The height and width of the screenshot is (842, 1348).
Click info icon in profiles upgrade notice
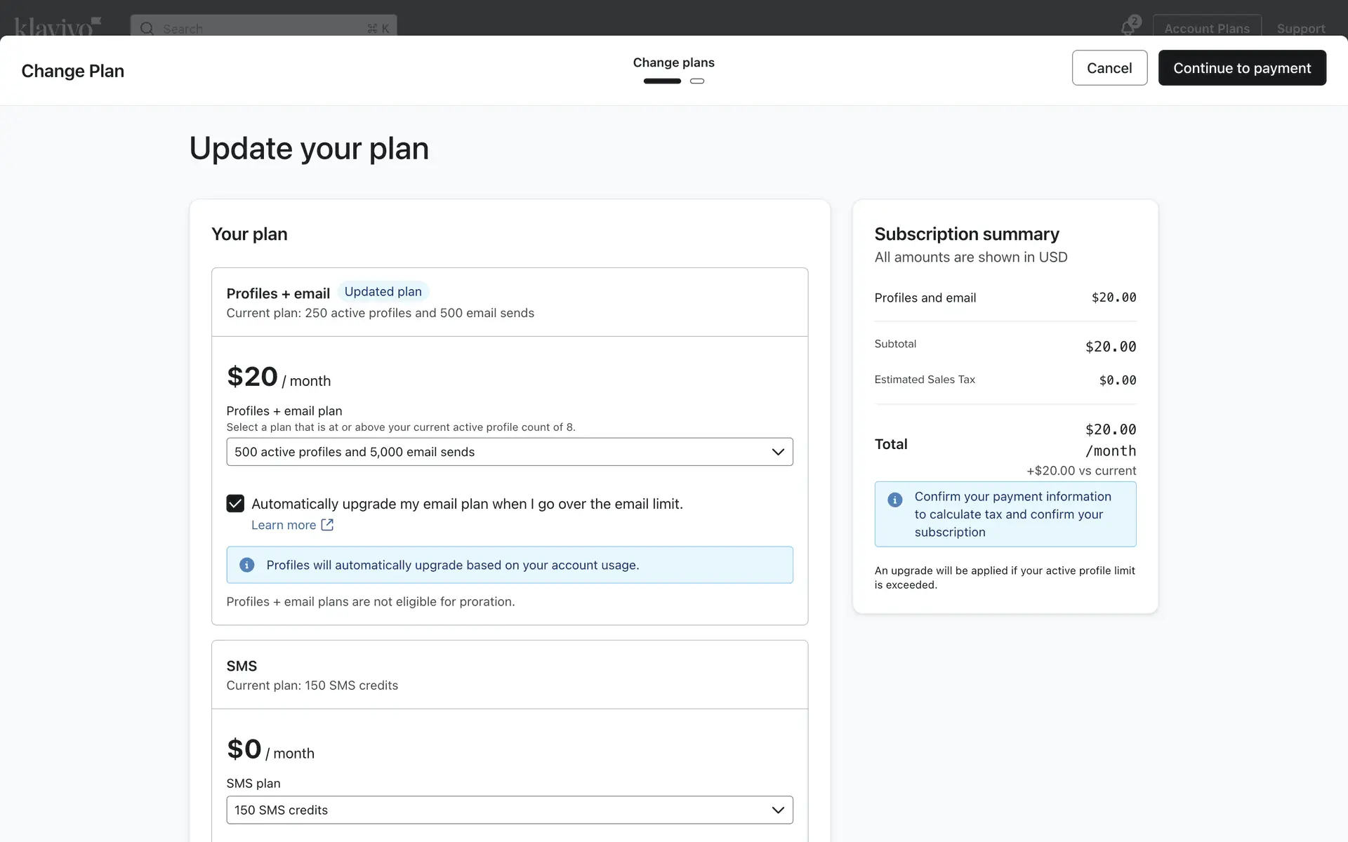coord(247,565)
